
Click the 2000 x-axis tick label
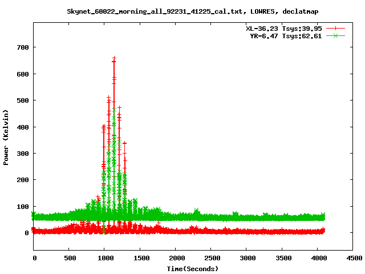point(176,258)
